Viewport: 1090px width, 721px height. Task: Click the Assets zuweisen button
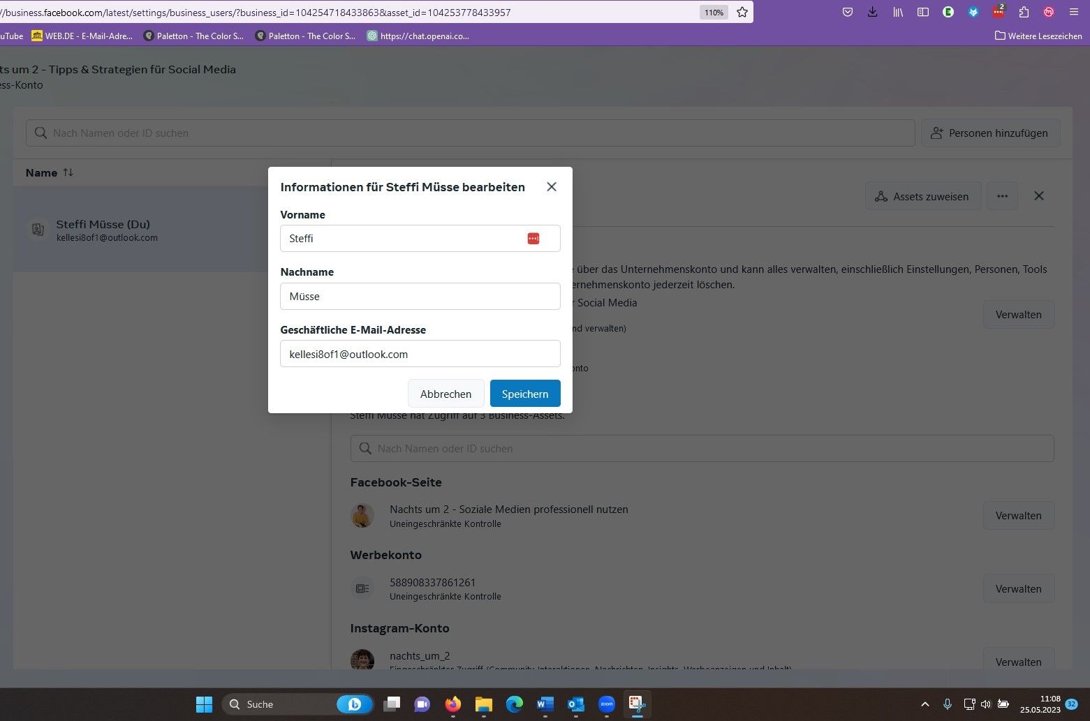(x=923, y=196)
